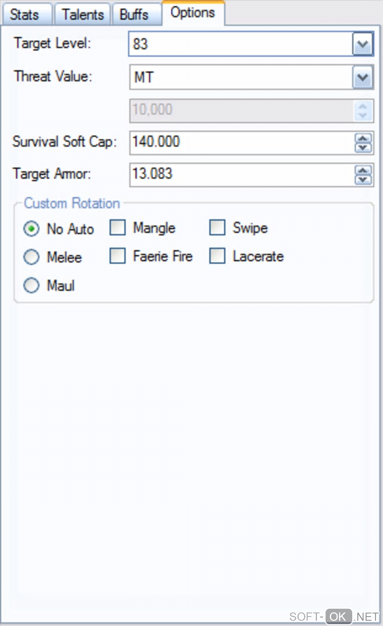This screenshot has width=383, height=626.
Task: Enable the Mangle checkbox
Action: pos(118,228)
